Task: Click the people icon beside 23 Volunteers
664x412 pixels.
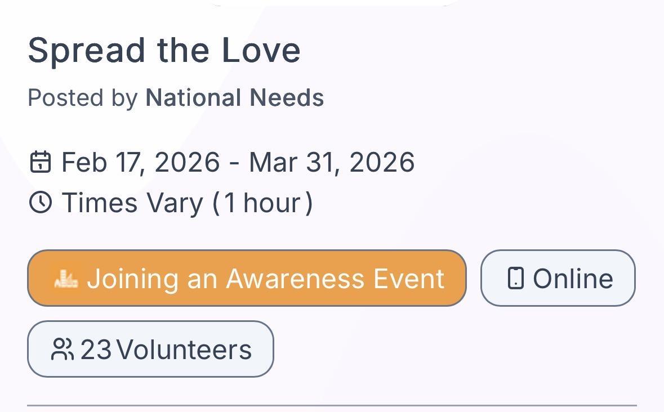Action: coord(62,349)
